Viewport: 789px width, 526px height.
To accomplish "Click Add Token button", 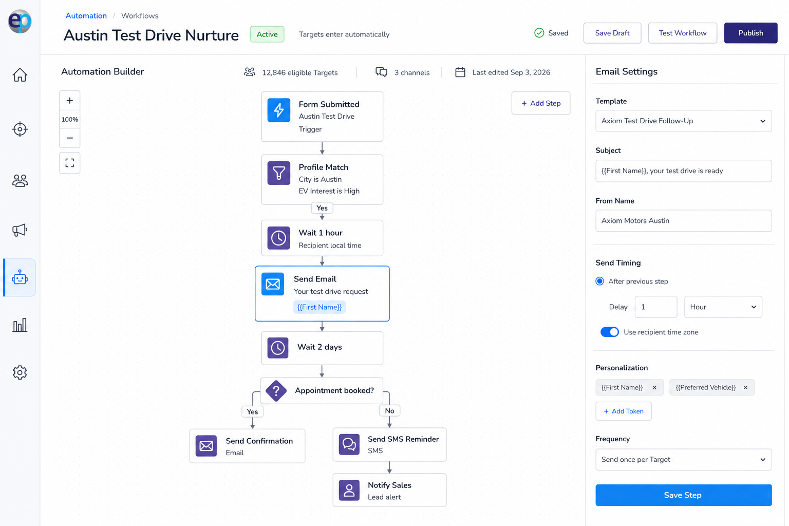I will click(x=624, y=411).
